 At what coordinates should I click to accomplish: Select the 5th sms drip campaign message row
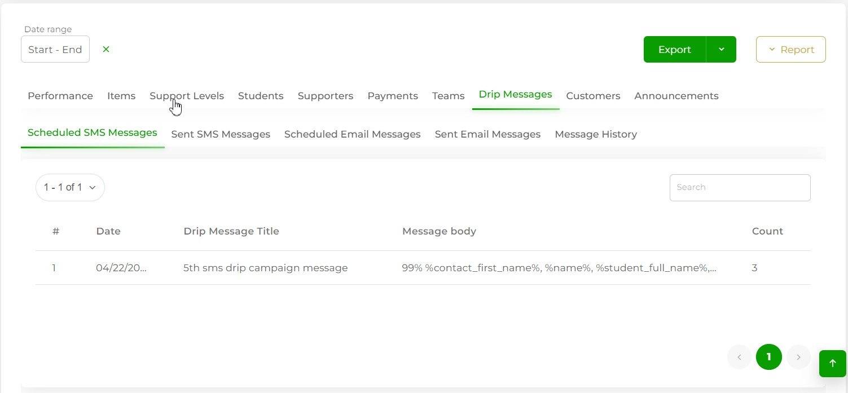(265, 268)
